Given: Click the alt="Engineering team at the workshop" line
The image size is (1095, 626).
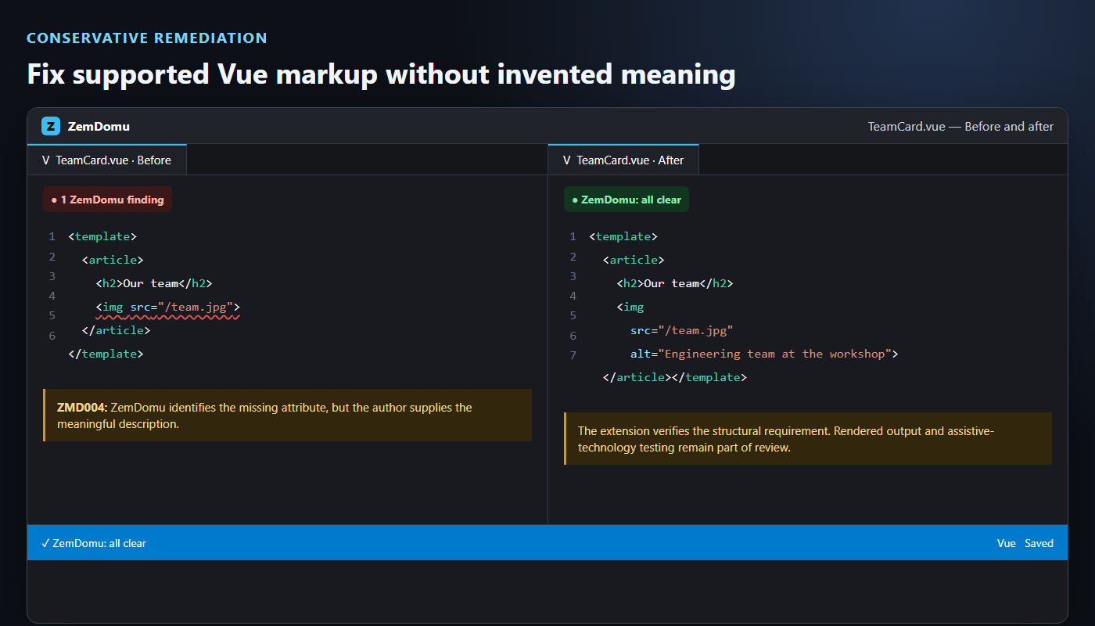Looking at the screenshot, I should [764, 354].
